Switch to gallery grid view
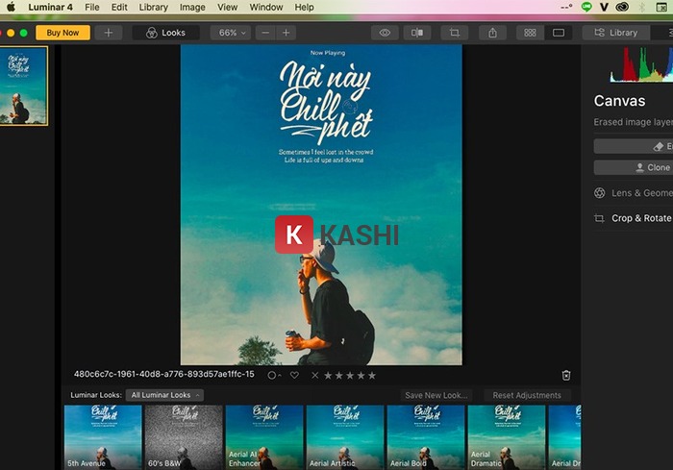Screen dimensions: 673x470 pos(530,33)
